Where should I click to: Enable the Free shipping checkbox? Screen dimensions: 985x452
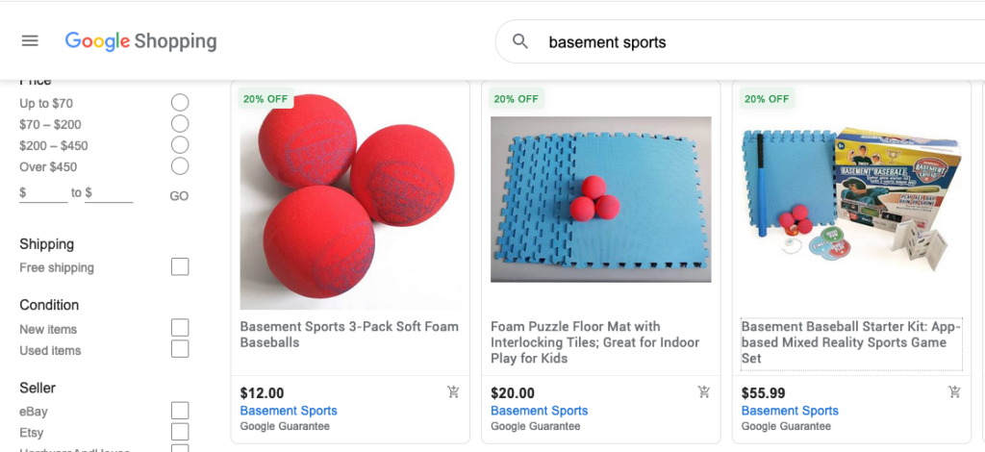[180, 267]
